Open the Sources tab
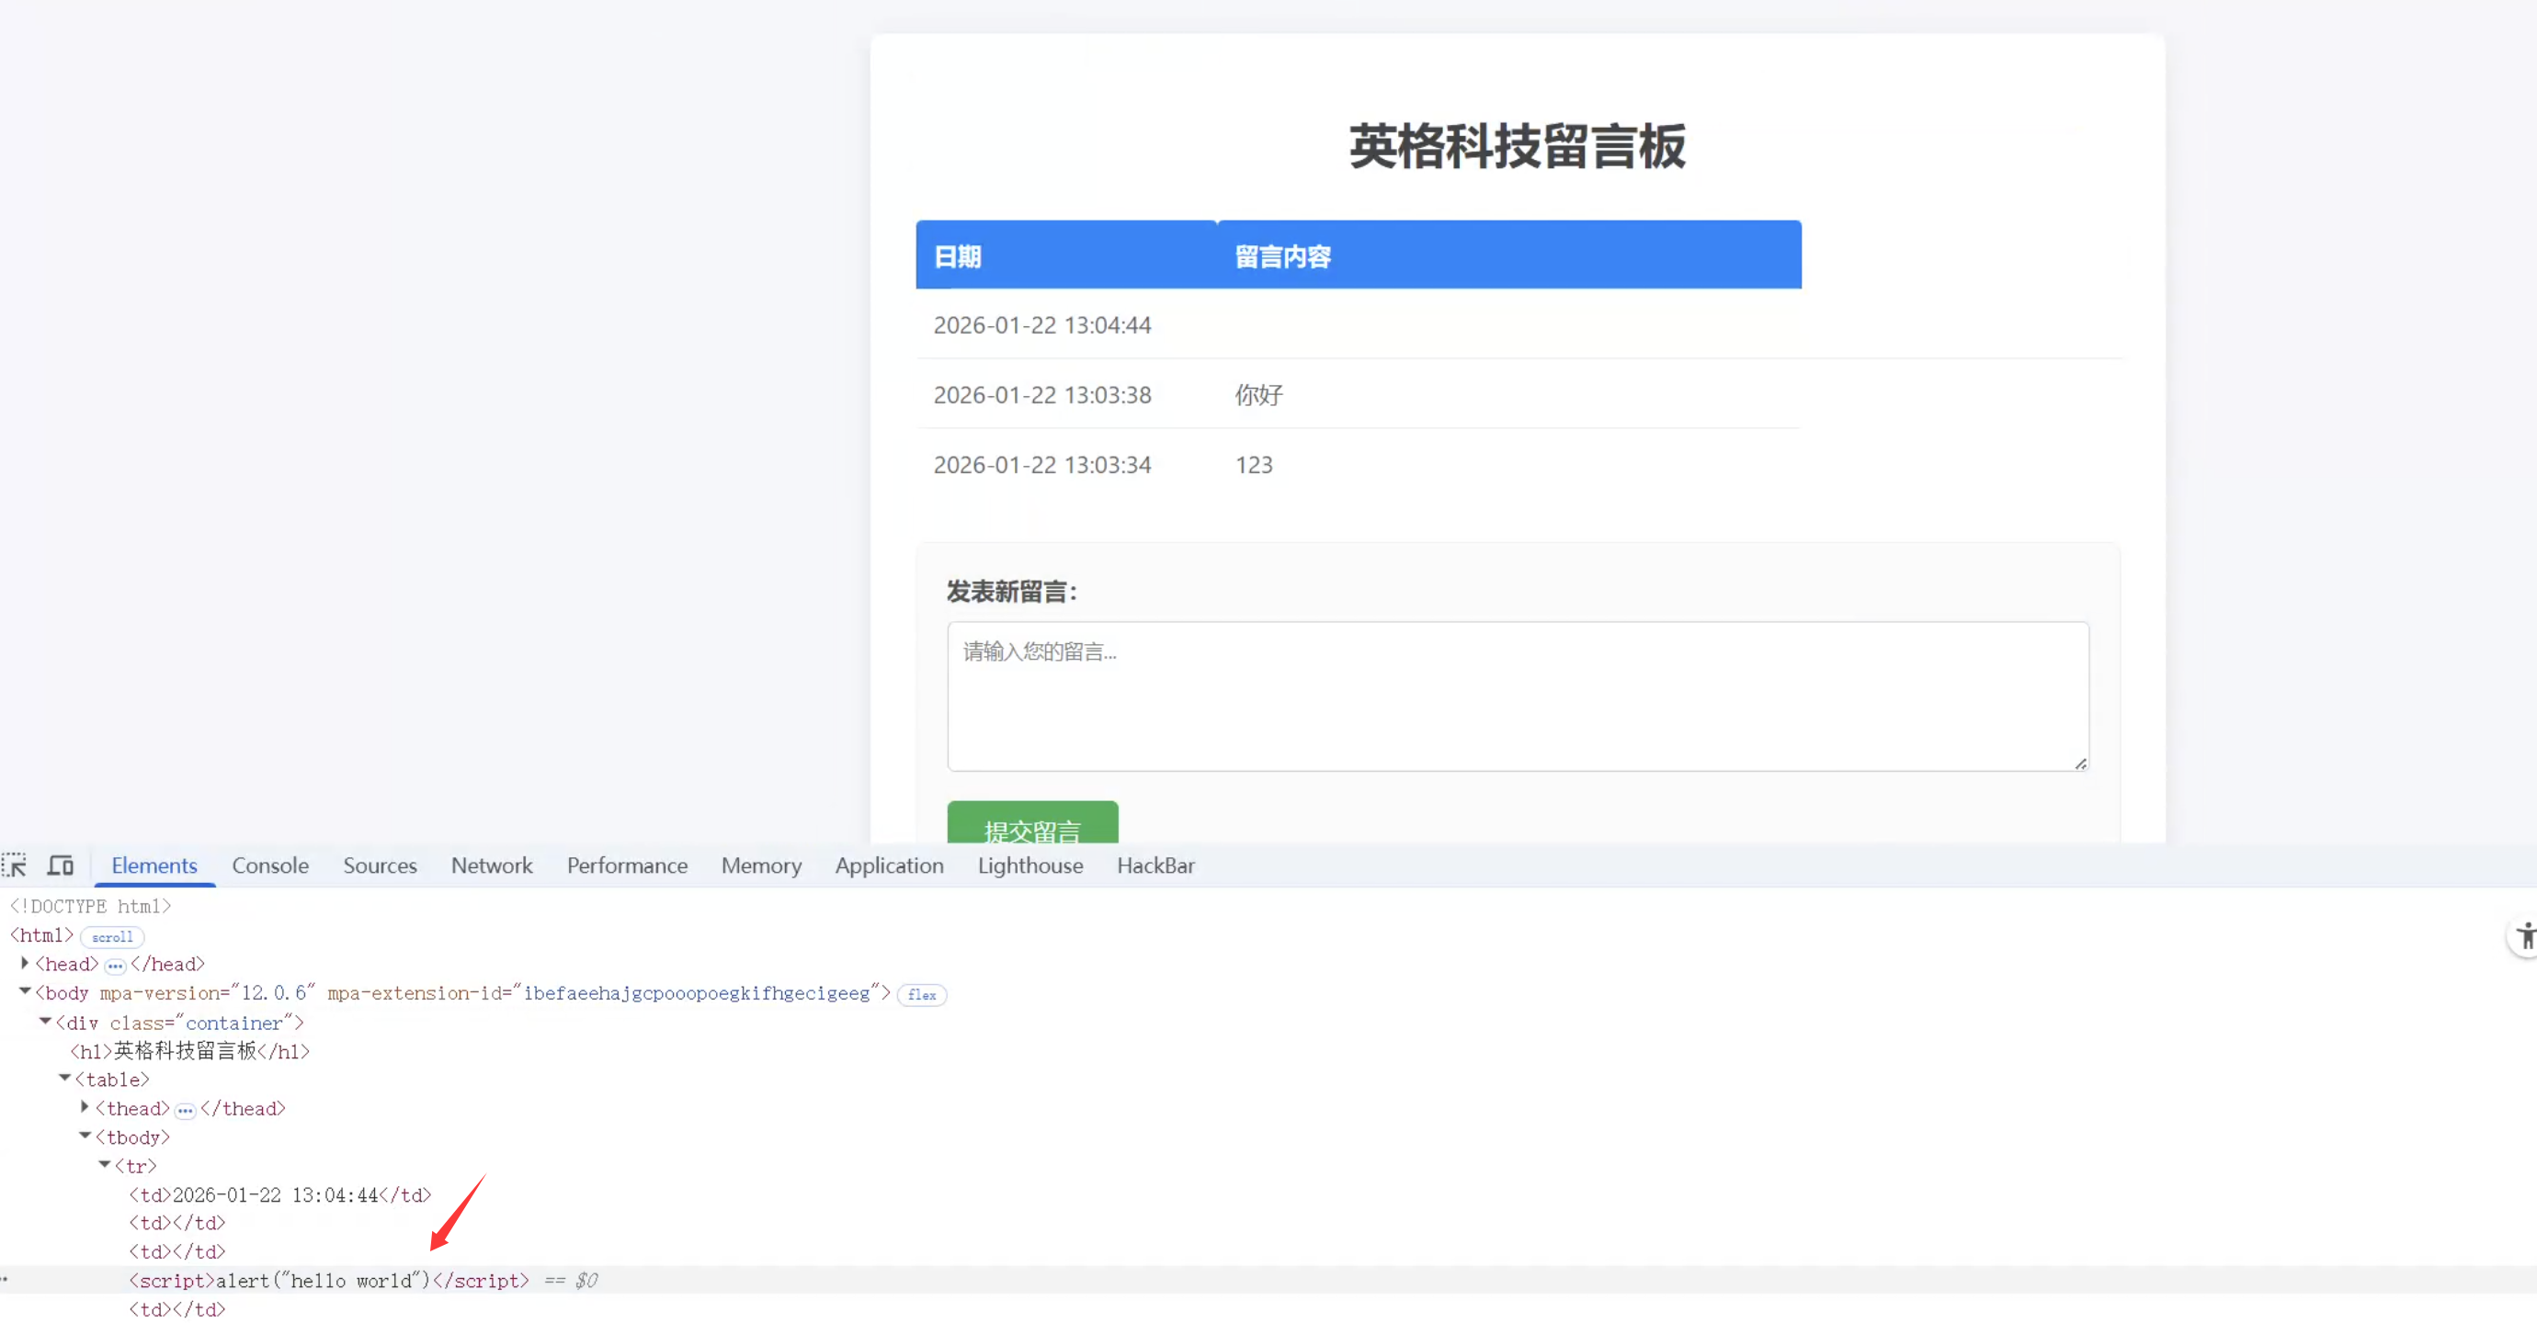This screenshot has height=1323, width=2537. tap(381, 865)
